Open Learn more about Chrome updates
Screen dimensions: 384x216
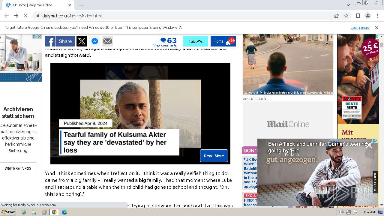tap(360, 28)
